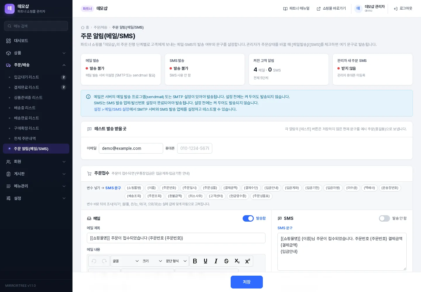Click the 로그아웃 logout button

coord(403,8)
